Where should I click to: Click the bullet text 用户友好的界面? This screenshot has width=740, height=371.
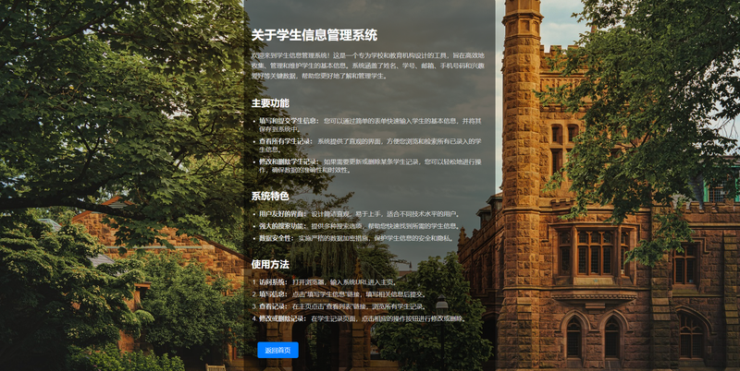coord(282,214)
